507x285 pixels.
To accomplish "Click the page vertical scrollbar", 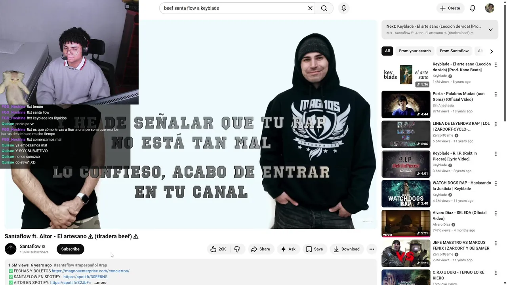I will tap(505, 63).
